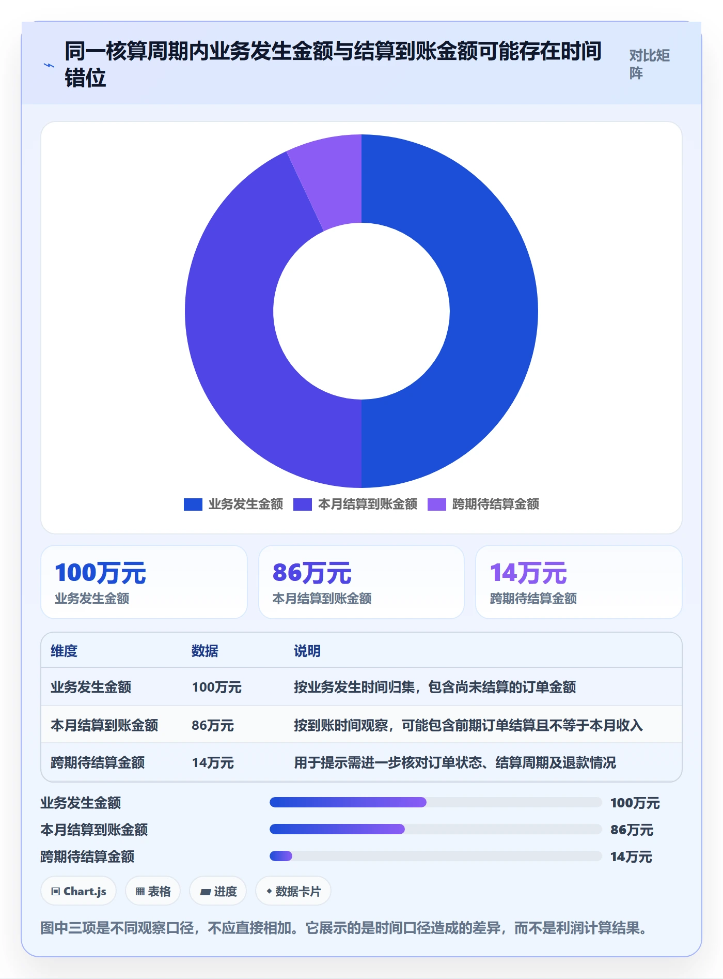The image size is (723, 979).
Task: Click the 100万元 value beside progress bar
Action: [x=635, y=803]
